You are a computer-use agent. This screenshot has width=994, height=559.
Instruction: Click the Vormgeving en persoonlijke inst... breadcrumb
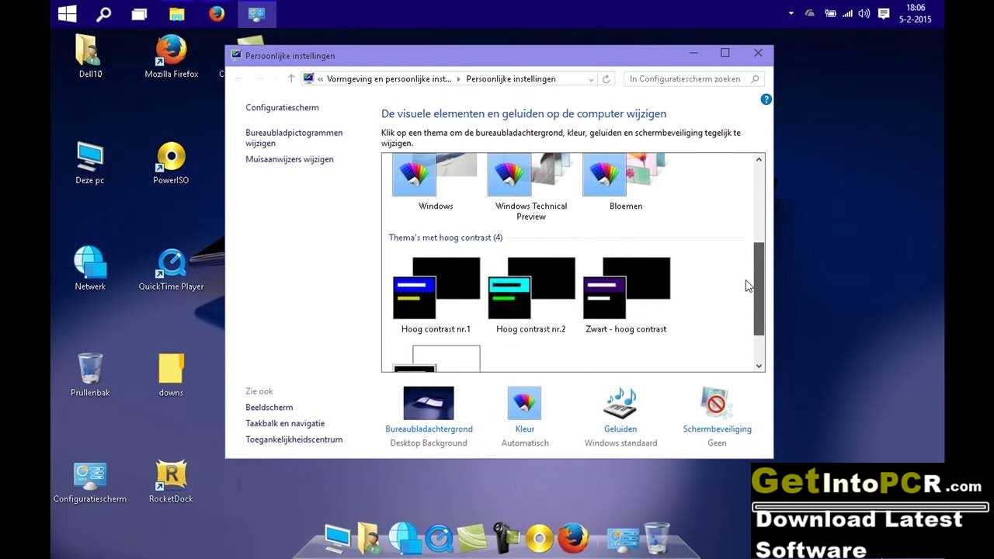pyautogui.click(x=389, y=78)
